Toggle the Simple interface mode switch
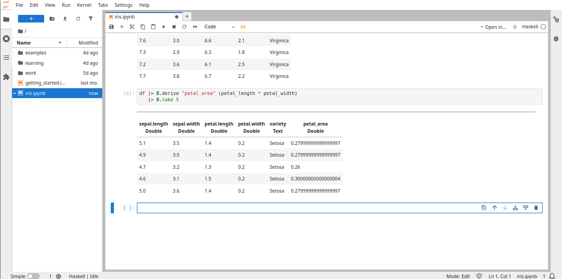 coord(33,276)
